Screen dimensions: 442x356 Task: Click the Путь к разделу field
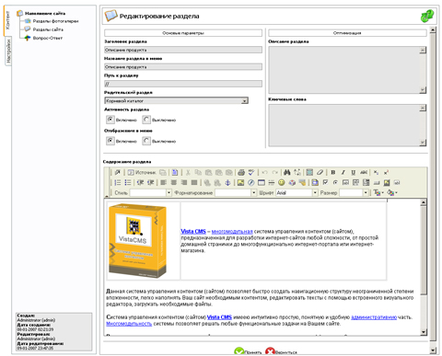[x=183, y=84]
